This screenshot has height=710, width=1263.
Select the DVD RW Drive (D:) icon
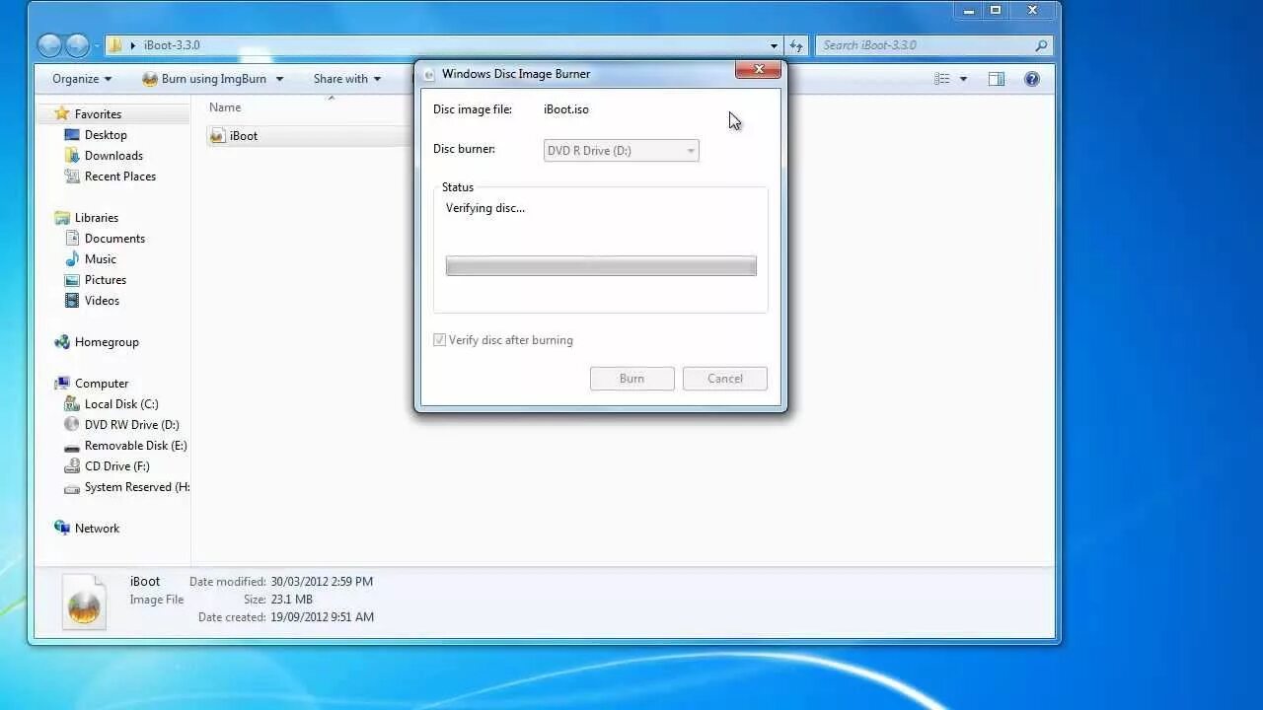[72, 425]
